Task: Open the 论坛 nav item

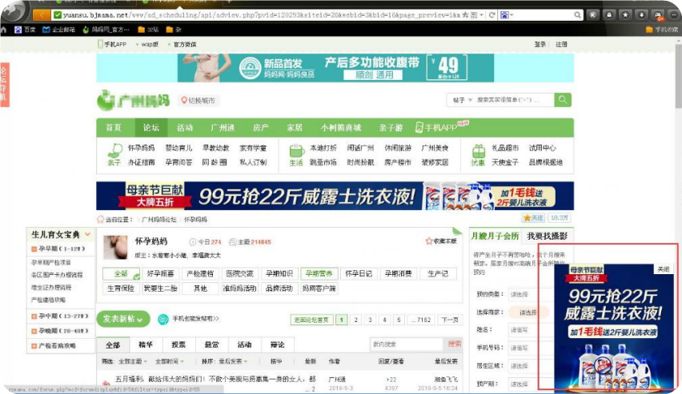Action: [151, 128]
